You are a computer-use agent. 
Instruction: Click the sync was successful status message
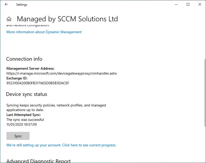[x=25, y=120]
